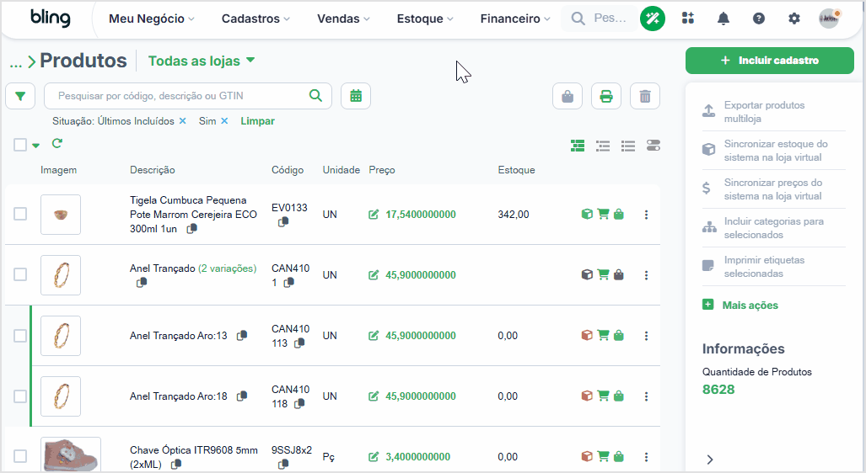Expand the Vendas menu

click(x=343, y=19)
